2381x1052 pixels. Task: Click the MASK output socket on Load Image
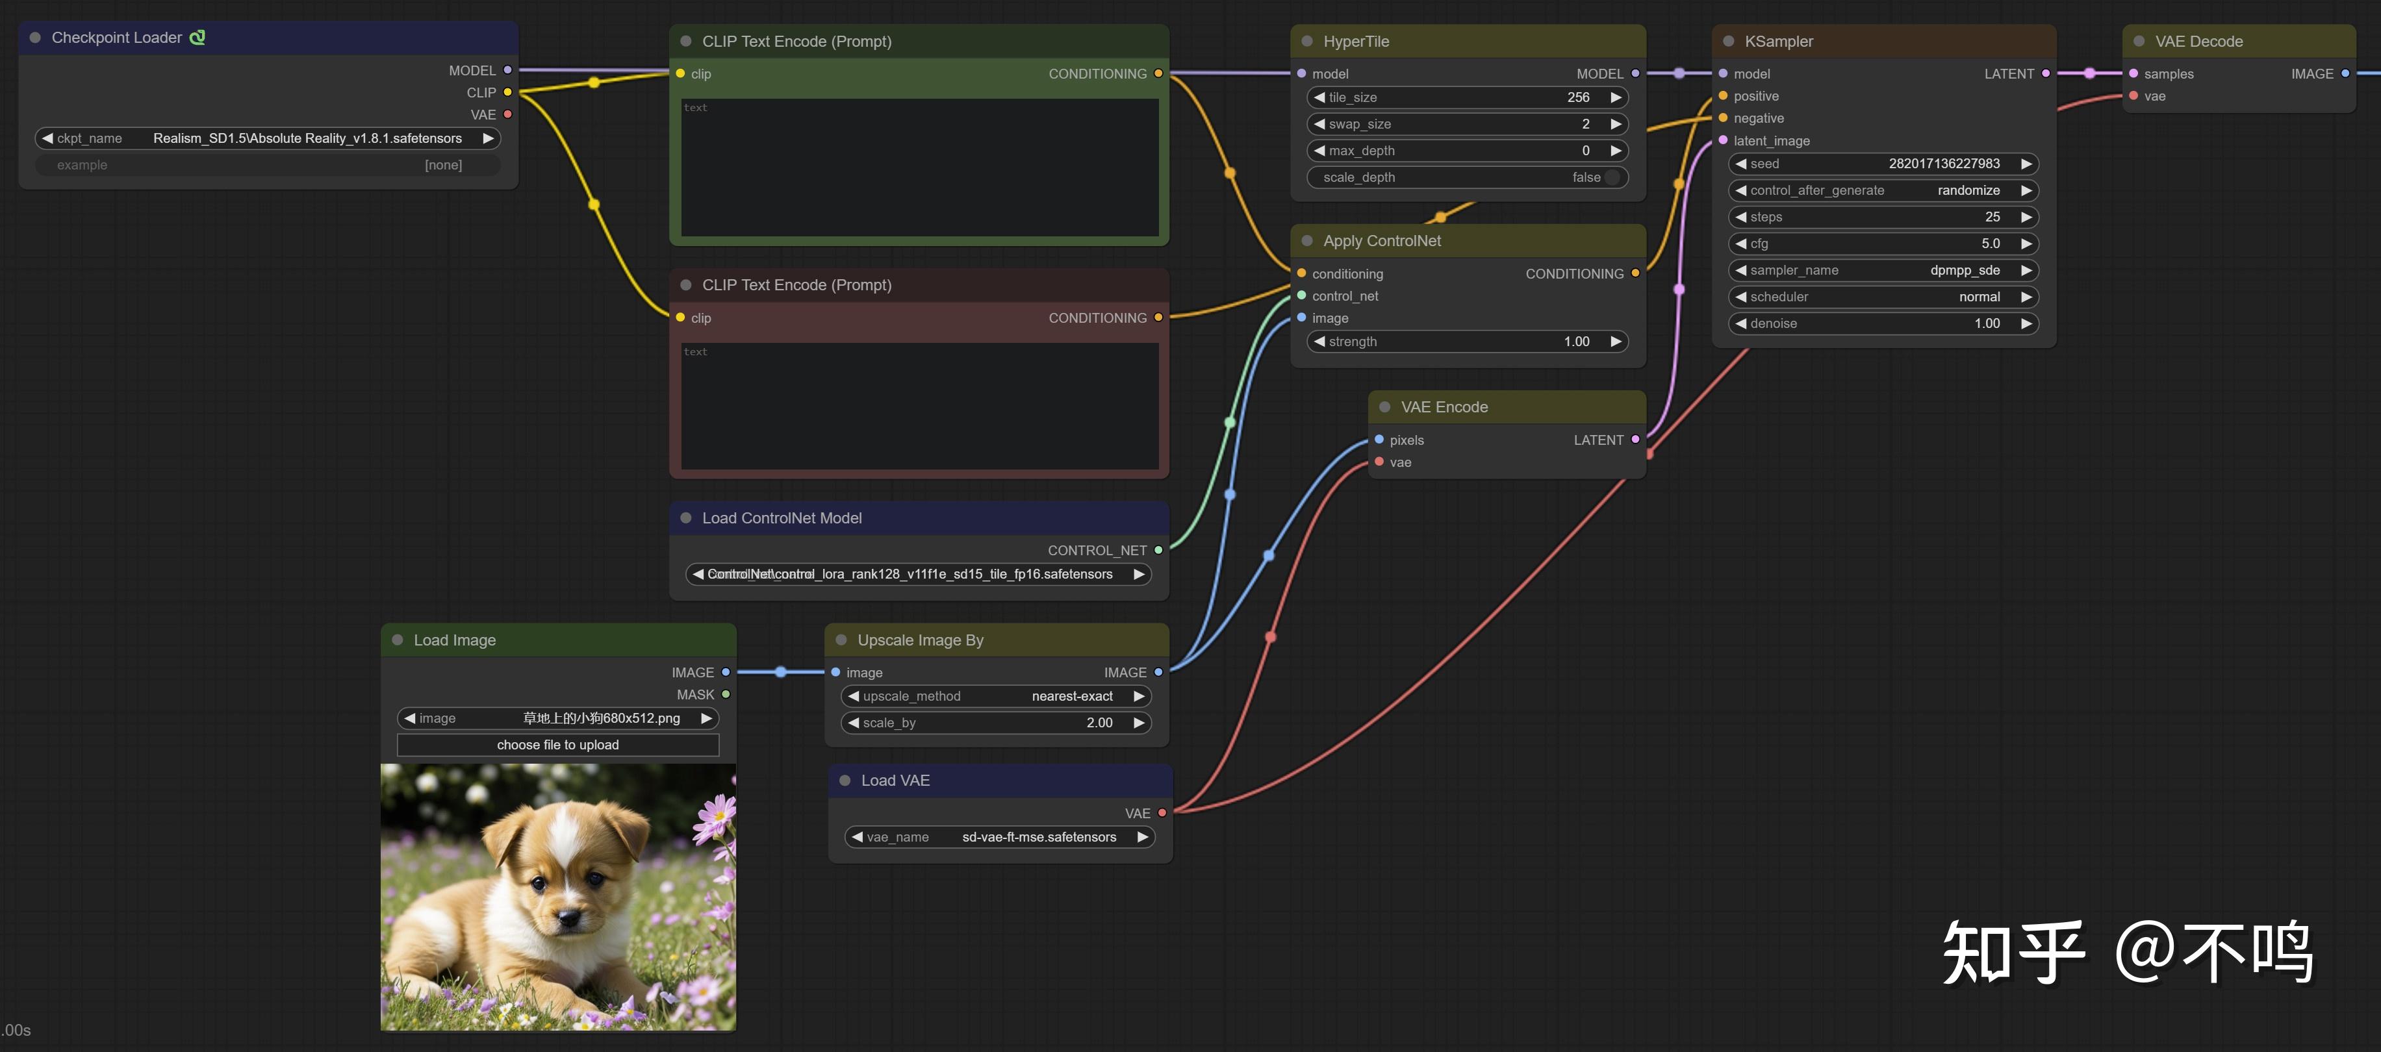[x=726, y=695]
